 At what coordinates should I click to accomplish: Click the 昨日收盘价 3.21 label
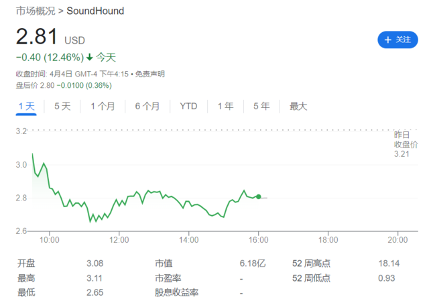pos(405,145)
